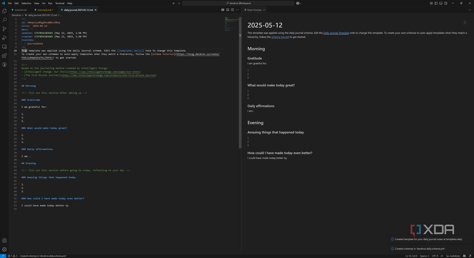Click the [[templates.daily]] wikilink in editor

click(131, 51)
